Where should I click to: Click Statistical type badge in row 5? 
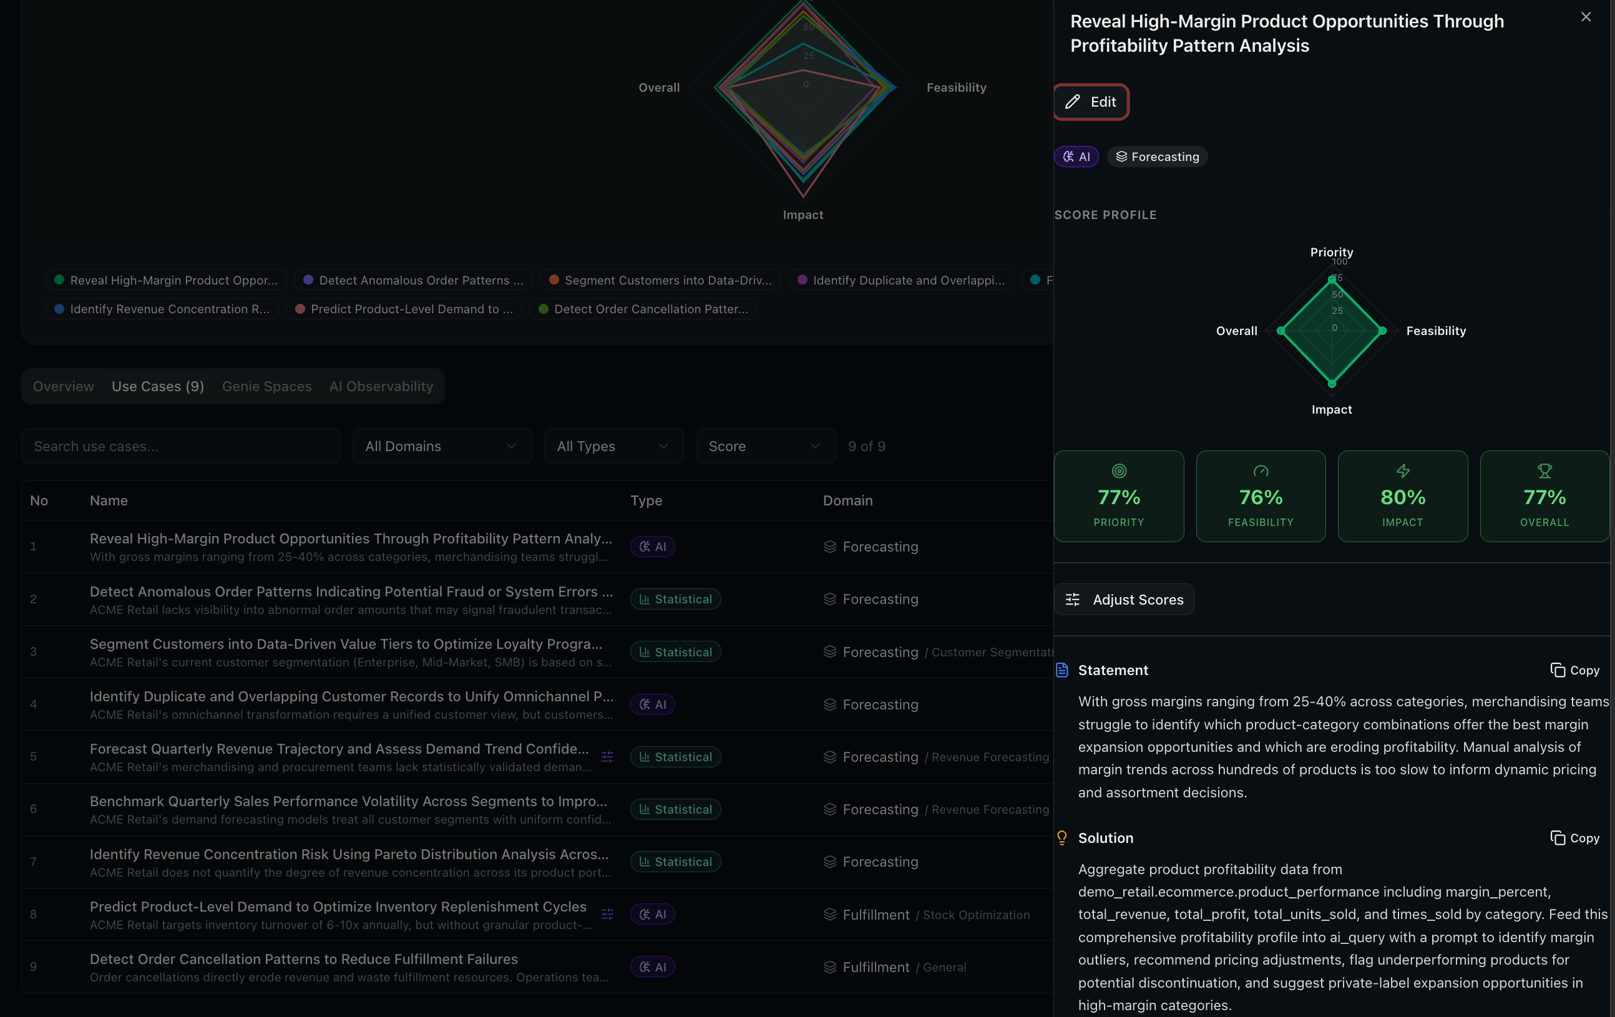[675, 757]
